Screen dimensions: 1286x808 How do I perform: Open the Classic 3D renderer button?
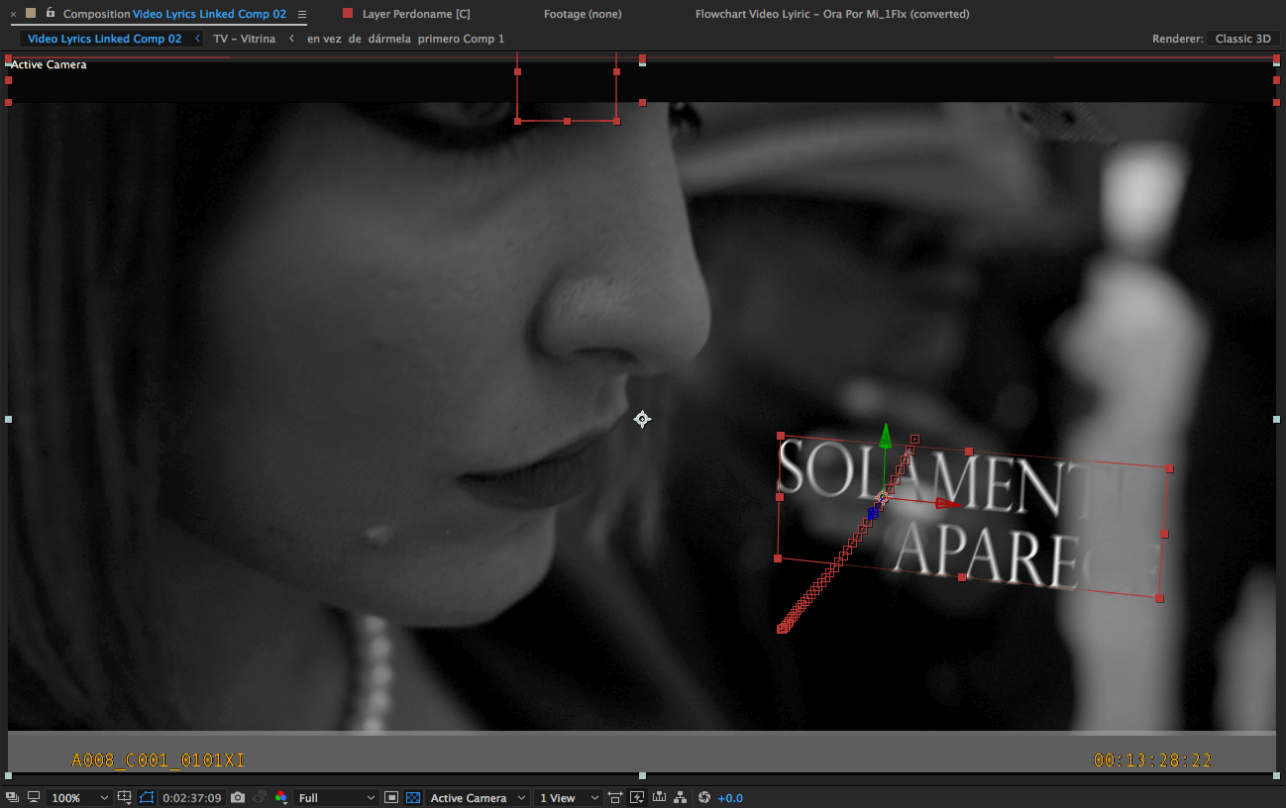pos(1242,39)
